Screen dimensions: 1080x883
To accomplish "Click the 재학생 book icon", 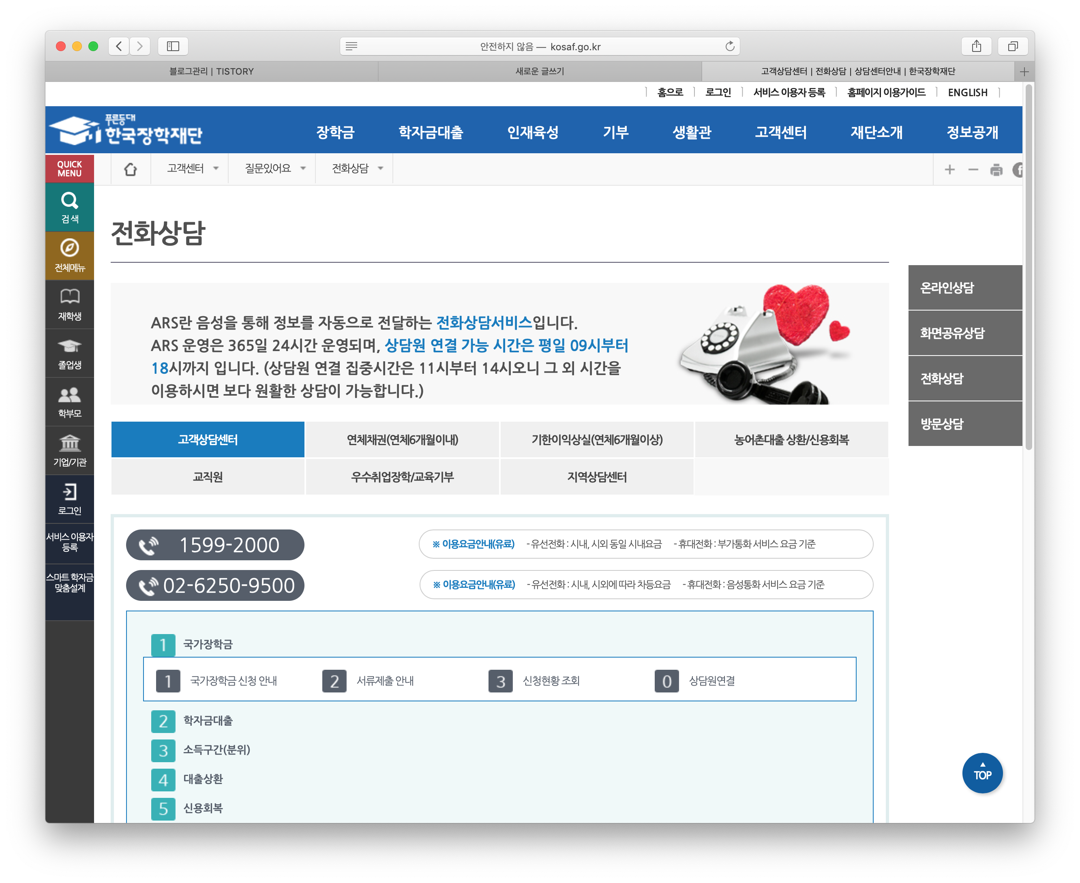I will [x=70, y=296].
